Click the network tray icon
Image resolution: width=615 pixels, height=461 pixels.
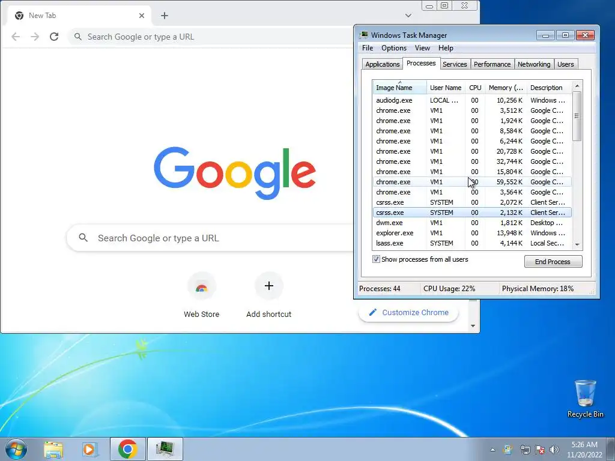[x=525, y=450]
